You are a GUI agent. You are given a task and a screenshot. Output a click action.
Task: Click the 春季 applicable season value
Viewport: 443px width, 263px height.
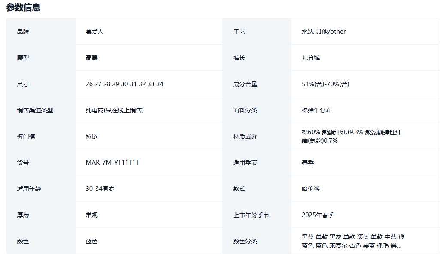pyautogui.click(x=308, y=163)
